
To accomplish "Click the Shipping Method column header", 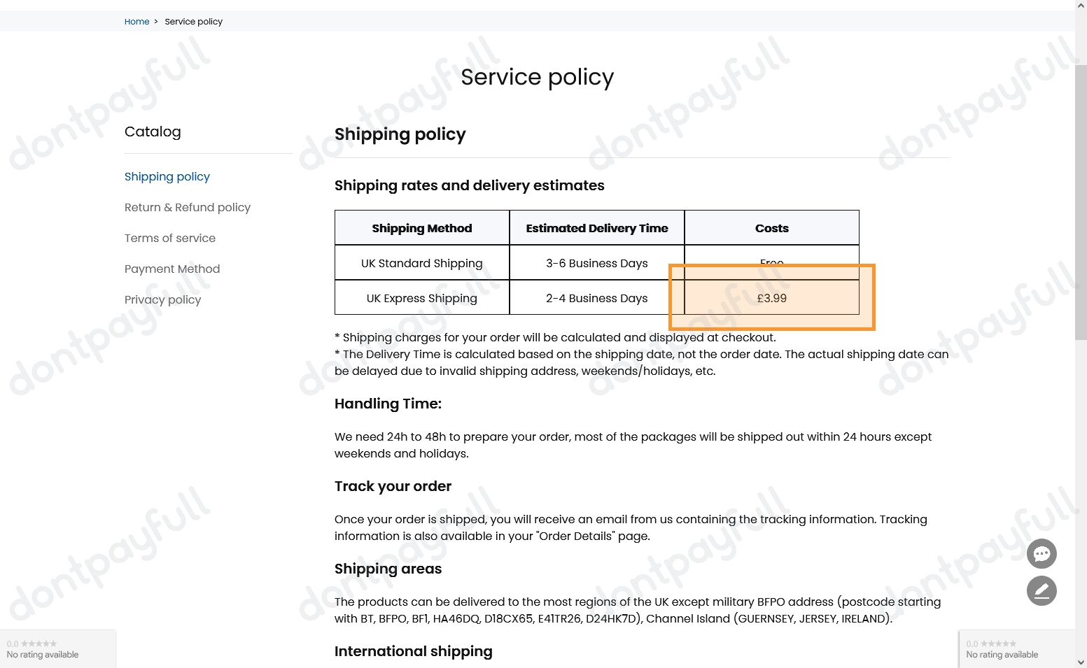I will click(x=422, y=228).
